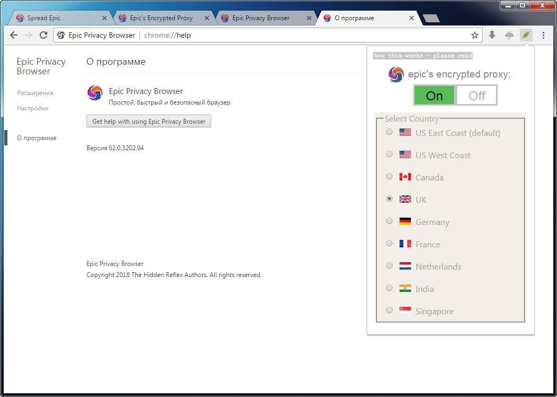Select the France radio button
Image resolution: width=557 pixels, height=397 pixels.
pos(389,243)
